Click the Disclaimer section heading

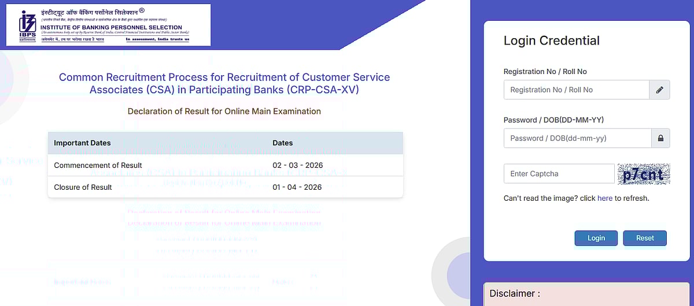click(515, 293)
